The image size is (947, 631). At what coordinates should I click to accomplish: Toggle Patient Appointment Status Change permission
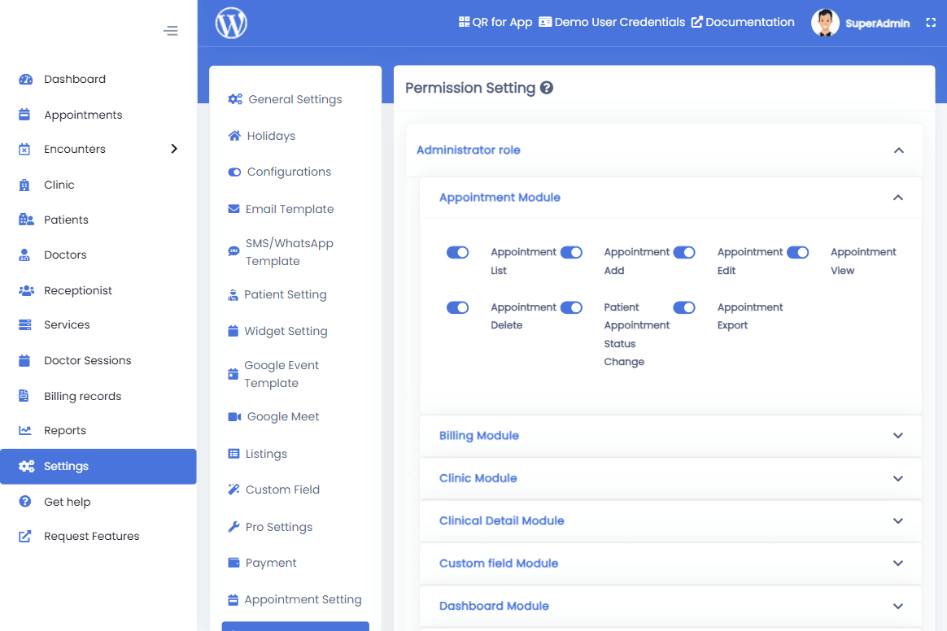click(x=571, y=308)
